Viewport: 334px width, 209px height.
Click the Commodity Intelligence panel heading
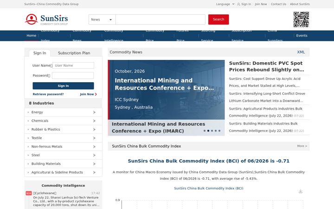[x=63, y=185]
